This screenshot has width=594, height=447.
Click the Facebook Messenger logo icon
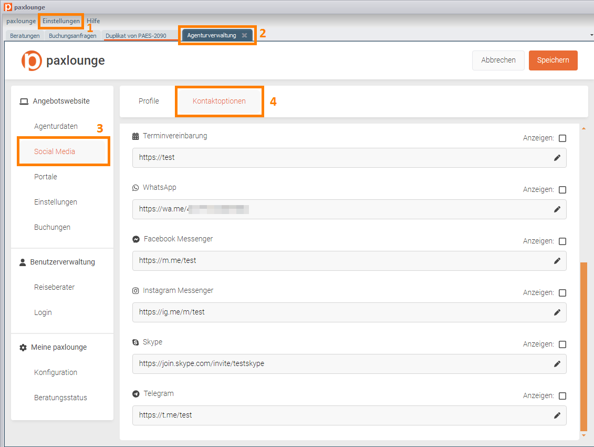tap(136, 239)
